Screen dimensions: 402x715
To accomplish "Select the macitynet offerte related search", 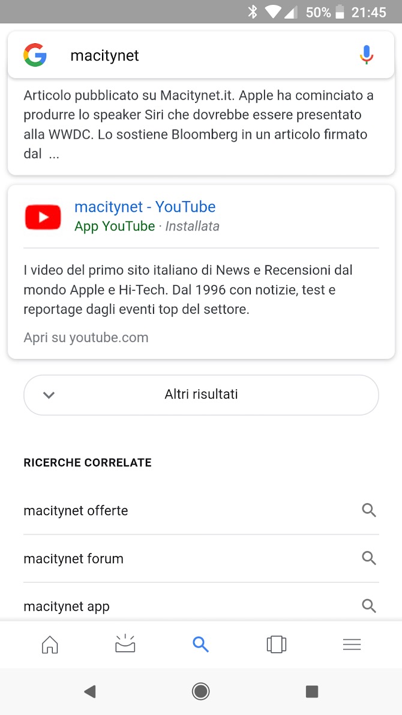I will coord(76,511).
